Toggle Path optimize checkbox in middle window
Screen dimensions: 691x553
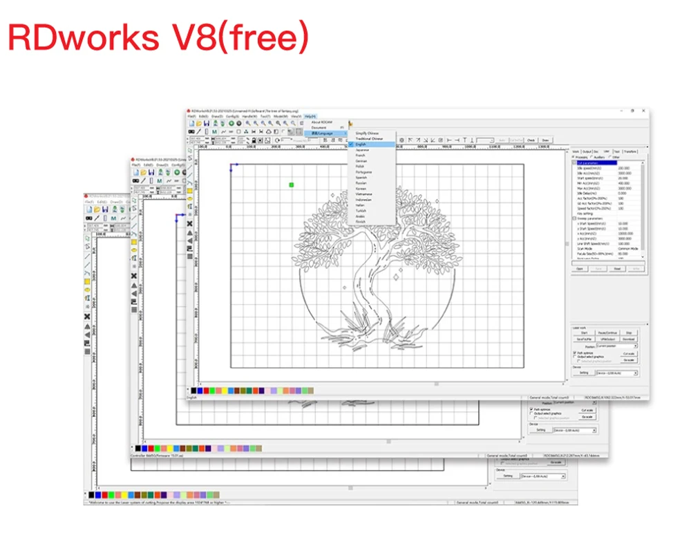point(531,409)
